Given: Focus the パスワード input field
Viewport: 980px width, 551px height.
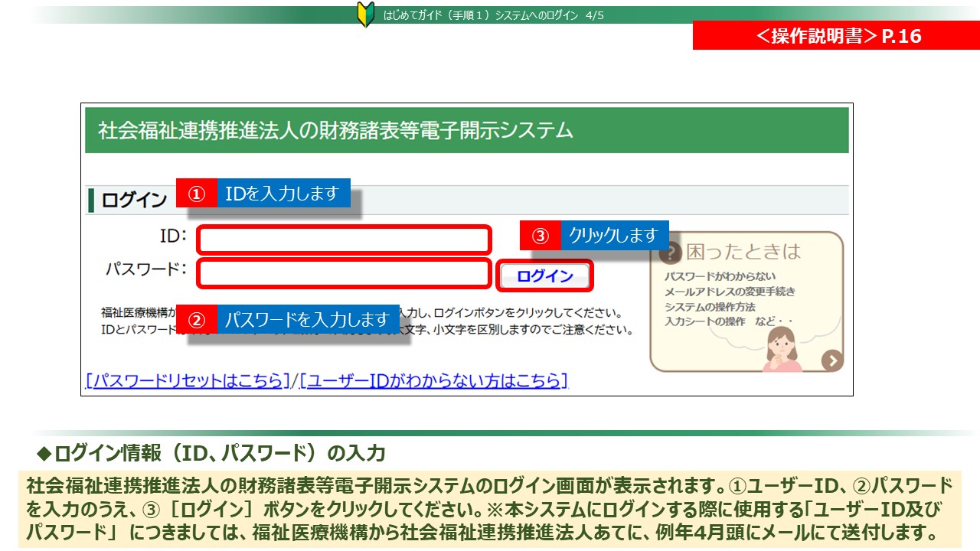Looking at the screenshot, I should pyautogui.click(x=343, y=274).
